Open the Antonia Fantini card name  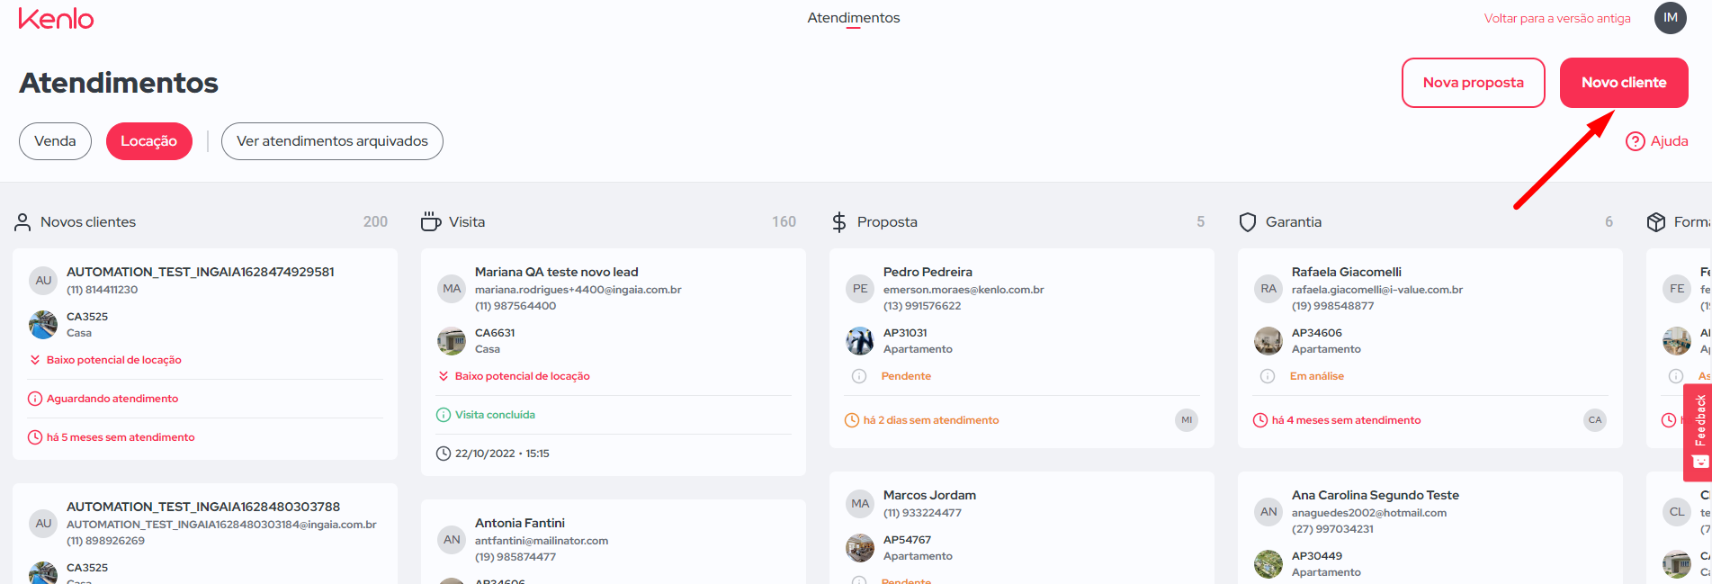[520, 523]
